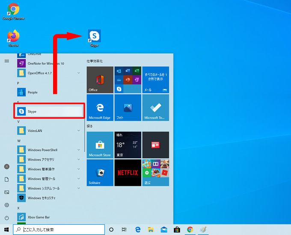This screenshot has height=235, width=291.
Task: Jump to letter P section header
Action: pos(18,83)
